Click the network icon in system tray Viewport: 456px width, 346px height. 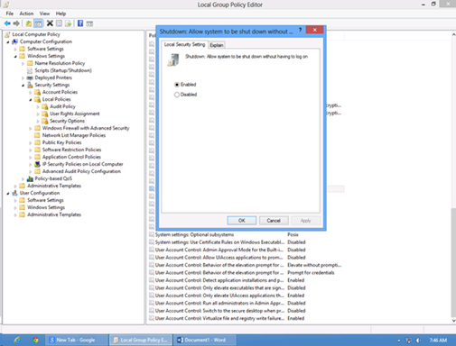408,341
